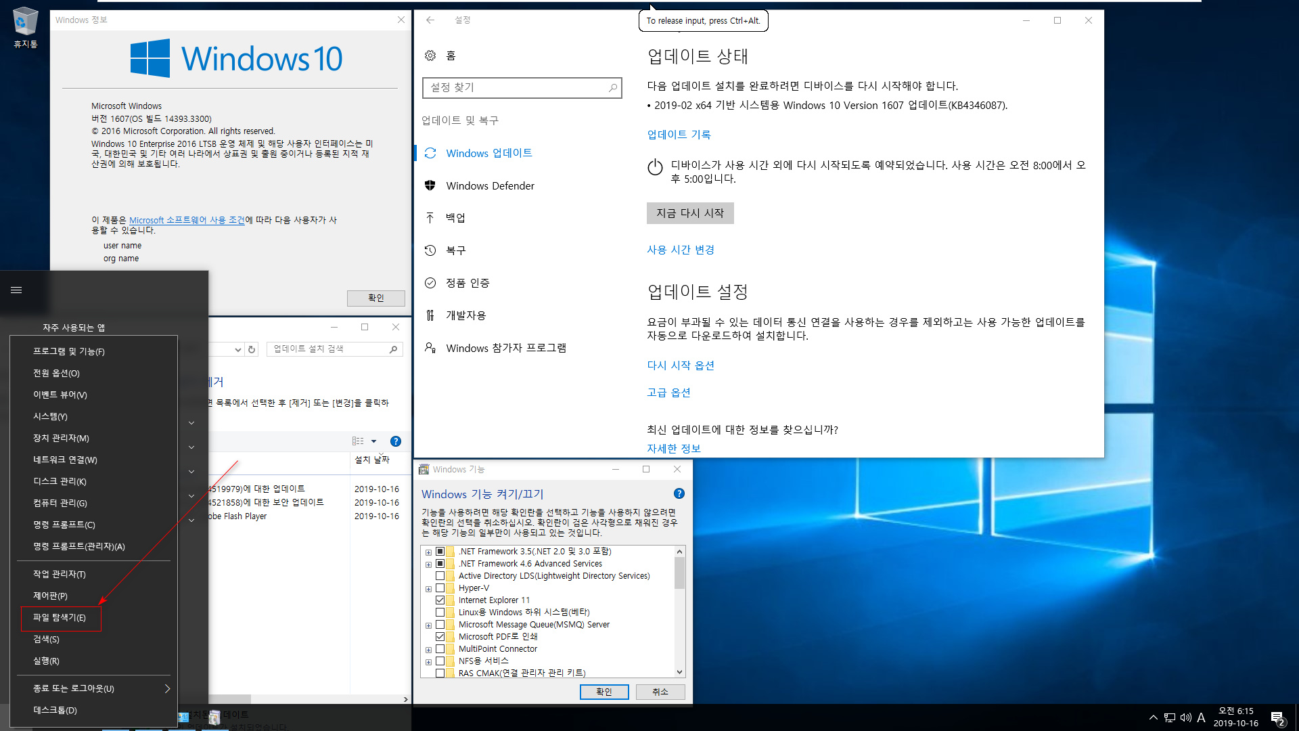Screen dimensions: 1299x731
Task: Select the Windows Defender shield icon
Action: [x=430, y=185]
